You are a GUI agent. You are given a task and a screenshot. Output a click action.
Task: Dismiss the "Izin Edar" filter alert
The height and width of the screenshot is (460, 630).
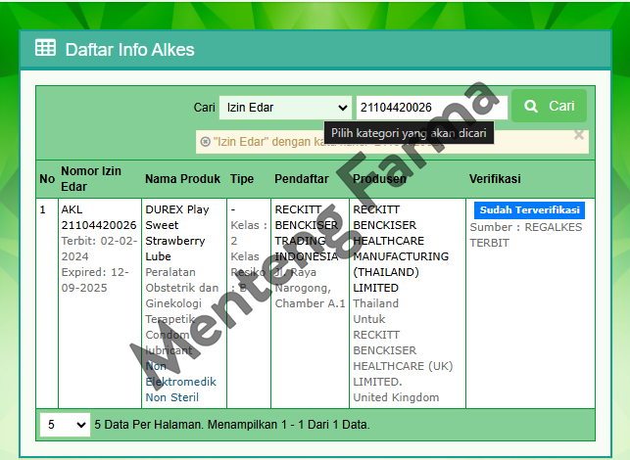pos(578,135)
